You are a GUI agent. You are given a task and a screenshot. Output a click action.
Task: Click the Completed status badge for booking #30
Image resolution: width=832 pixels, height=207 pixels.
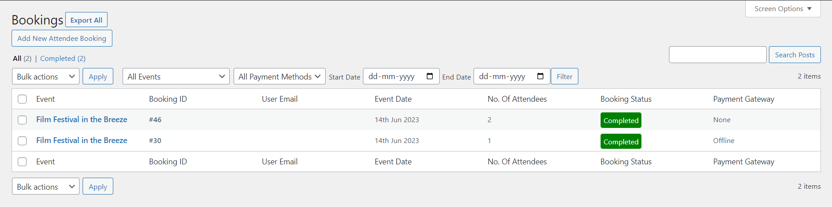click(x=621, y=142)
